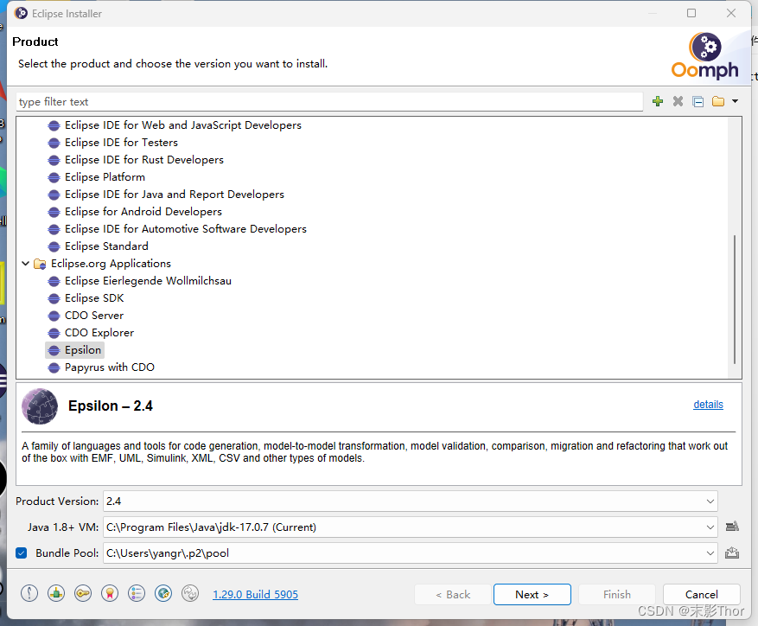Close the Eclipse Installer window

tap(731, 13)
